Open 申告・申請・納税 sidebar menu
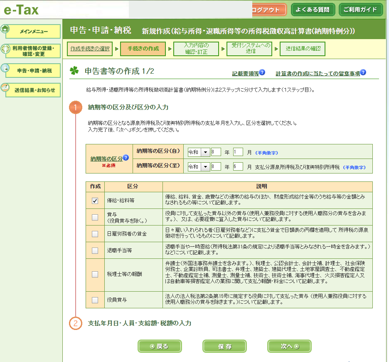 click(33, 71)
